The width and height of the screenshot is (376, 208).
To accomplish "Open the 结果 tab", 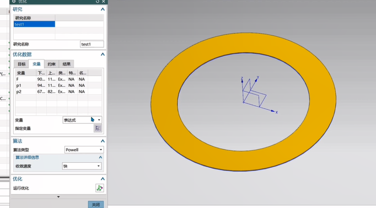I will (66, 64).
